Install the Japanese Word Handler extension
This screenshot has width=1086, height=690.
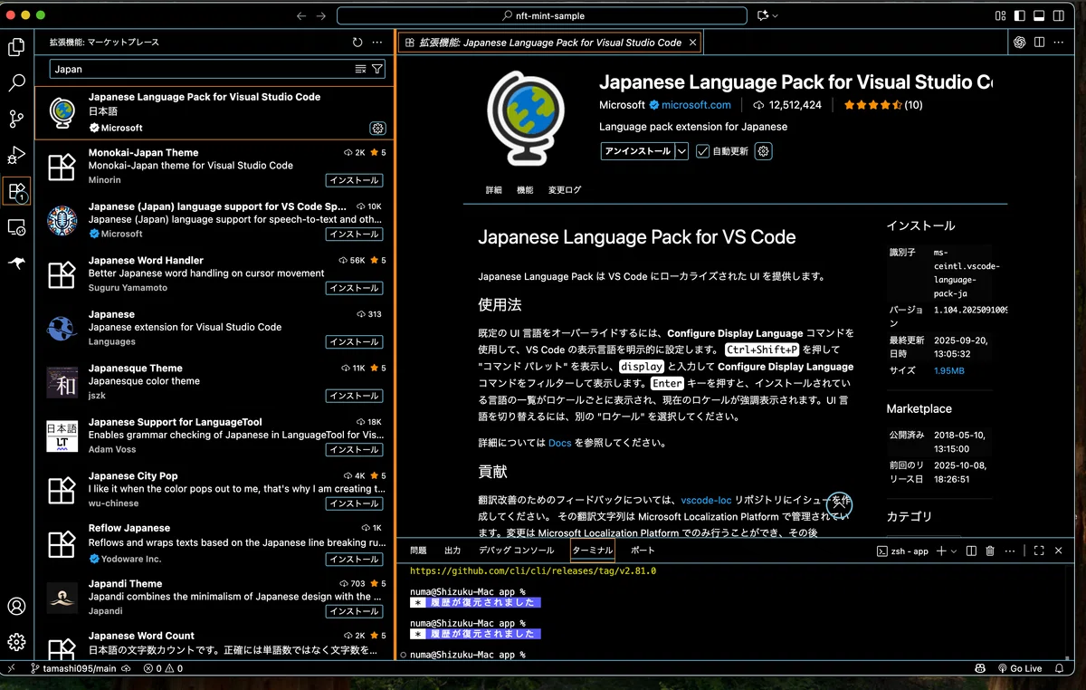[x=354, y=288]
